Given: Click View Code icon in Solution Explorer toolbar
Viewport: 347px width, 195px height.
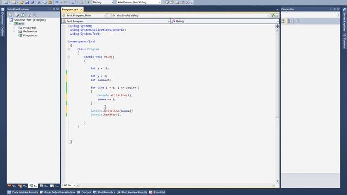Looking at the screenshot, I should [29, 15].
